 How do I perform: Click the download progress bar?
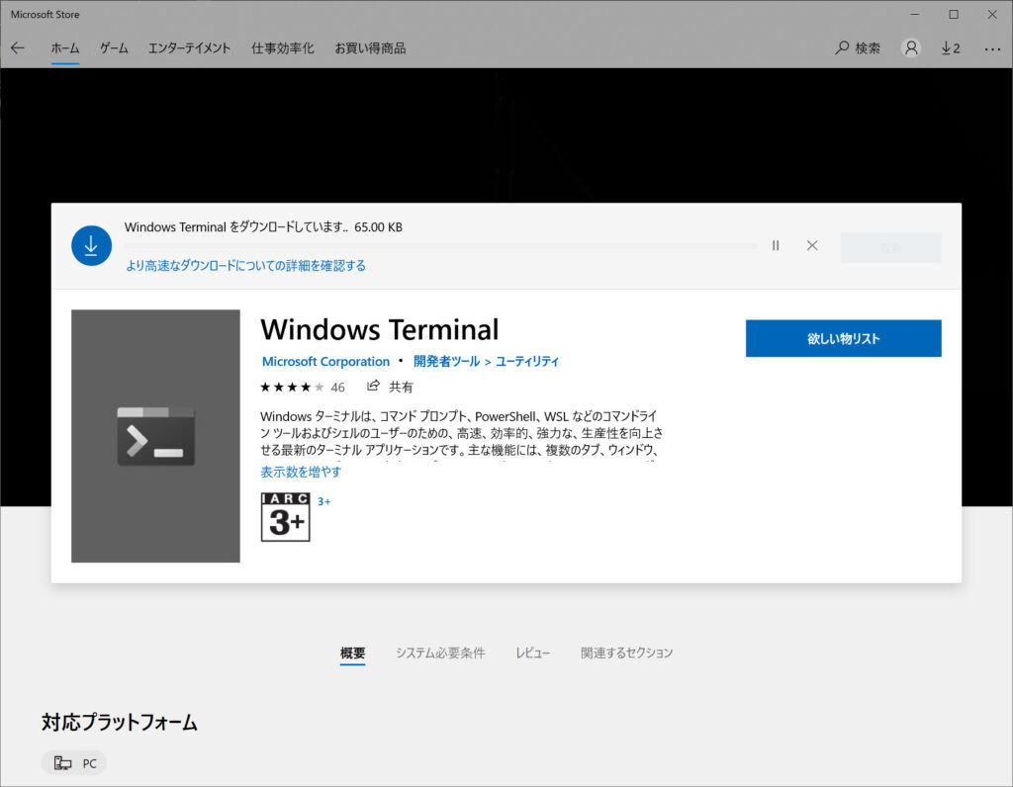[440, 246]
